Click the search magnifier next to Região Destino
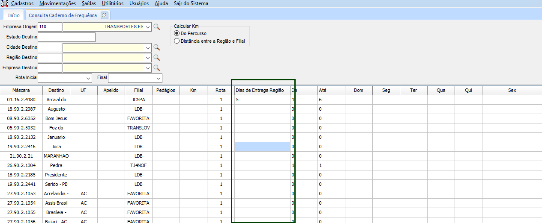 click(157, 58)
